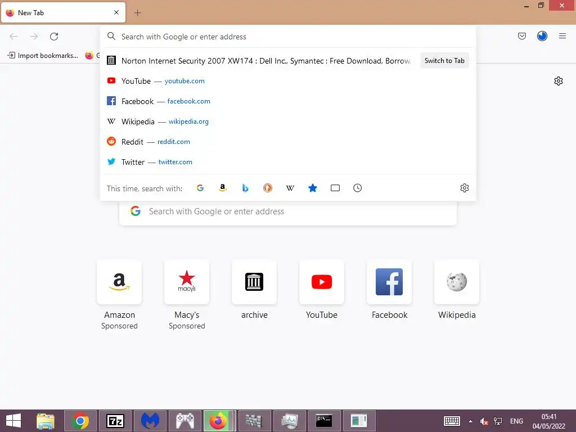Image resolution: width=576 pixels, height=432 pixels.
Task: Open new tab page personalize gear
Action: click(559, 81)
